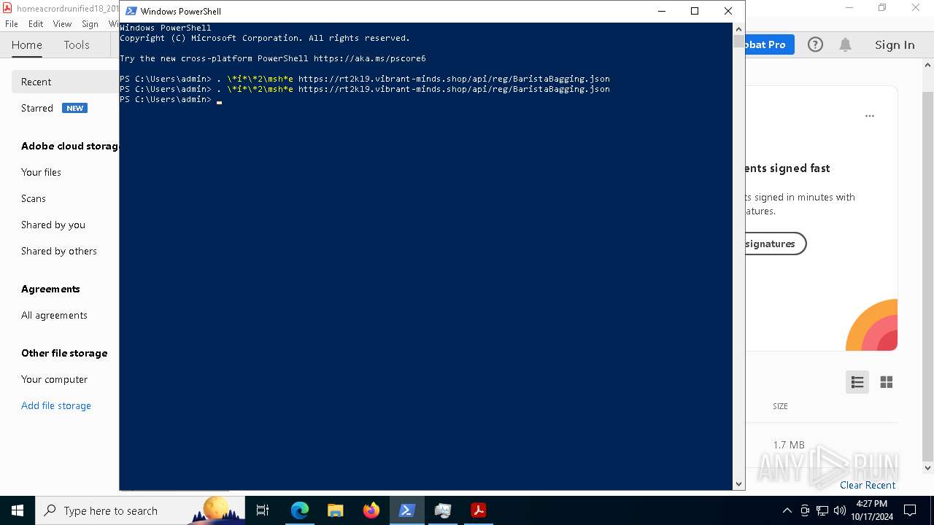Select the Adobe Acrobat taskbar icon
The width and height of the screenshot is (934, 525).
click(479, 510)
